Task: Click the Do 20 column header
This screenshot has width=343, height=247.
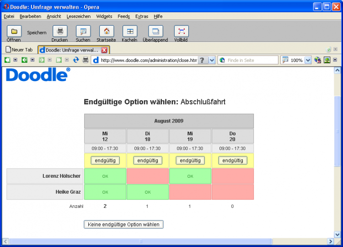Action: click(x=232, y=136)
